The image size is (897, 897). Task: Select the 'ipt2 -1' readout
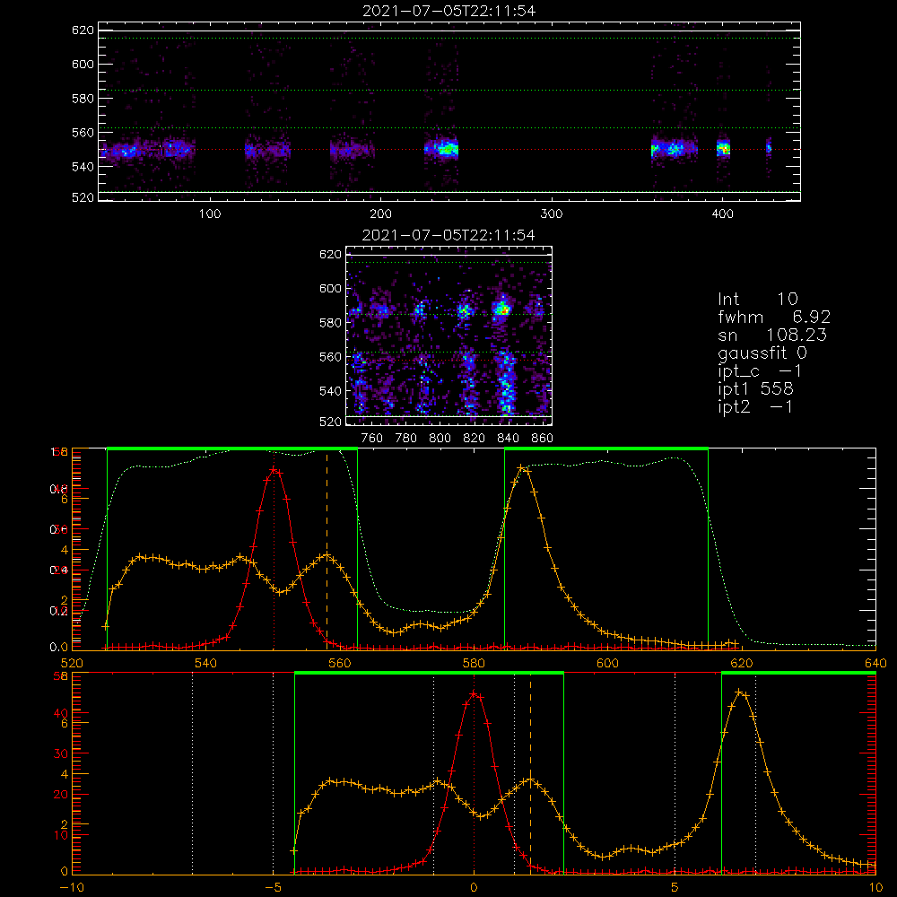click(x=755, y=406)
